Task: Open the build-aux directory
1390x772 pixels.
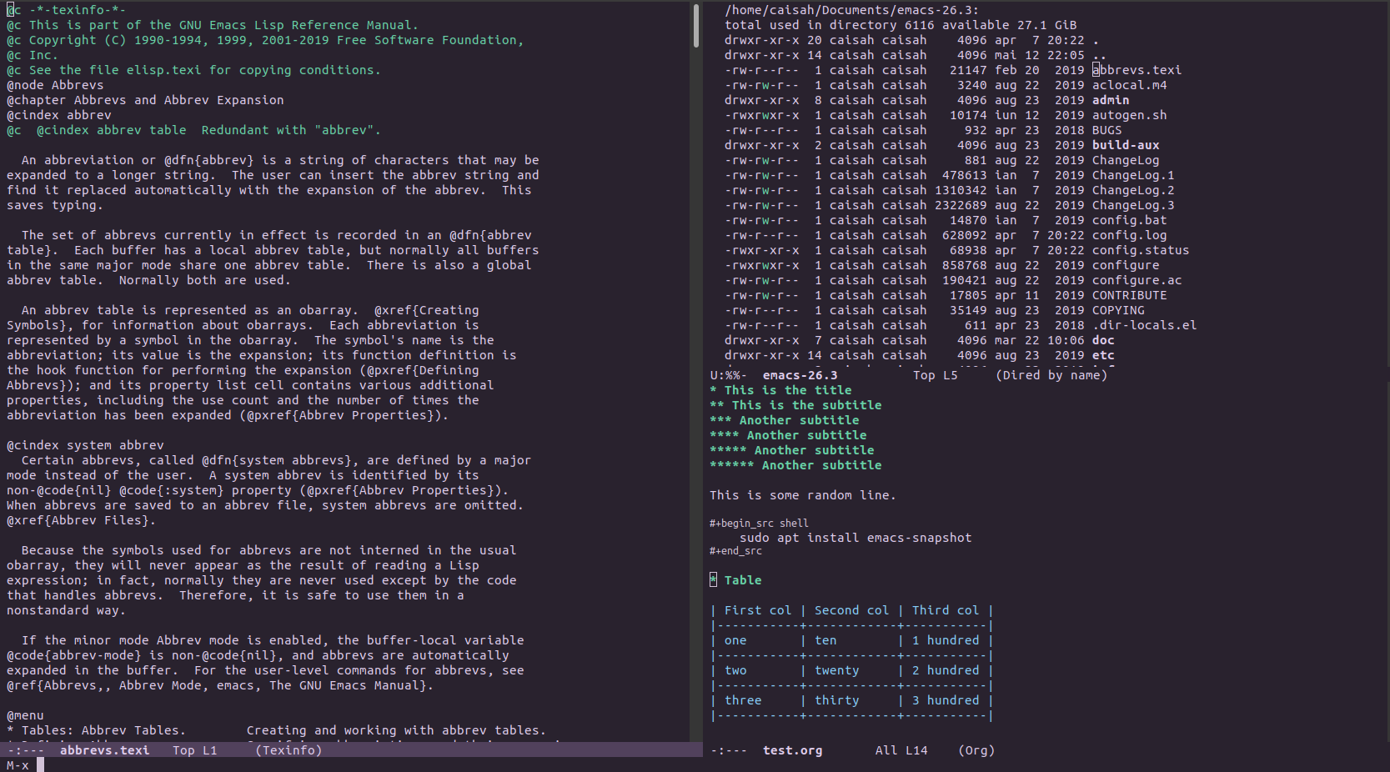Action: (x=1126, y=145)
